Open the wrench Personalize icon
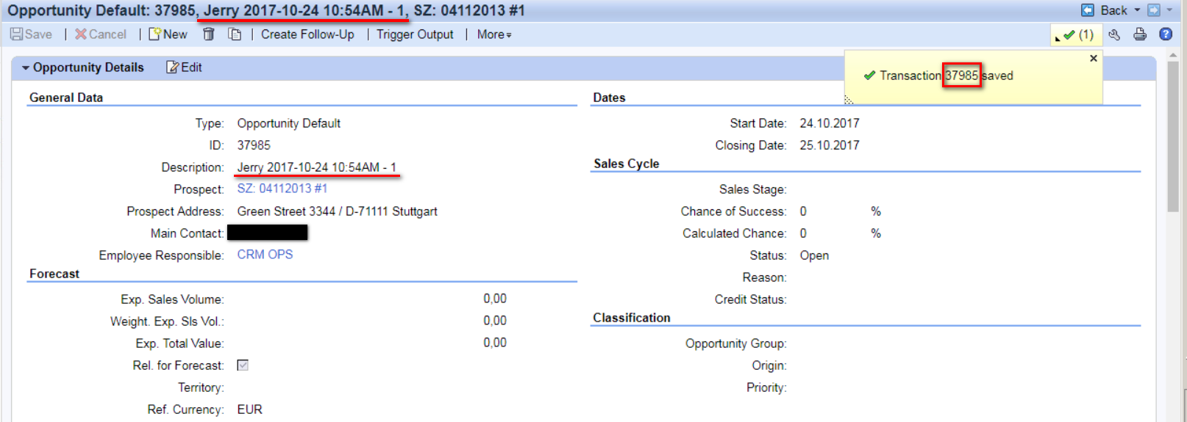Screen dimensions: 1187x422 (1114, 34)
